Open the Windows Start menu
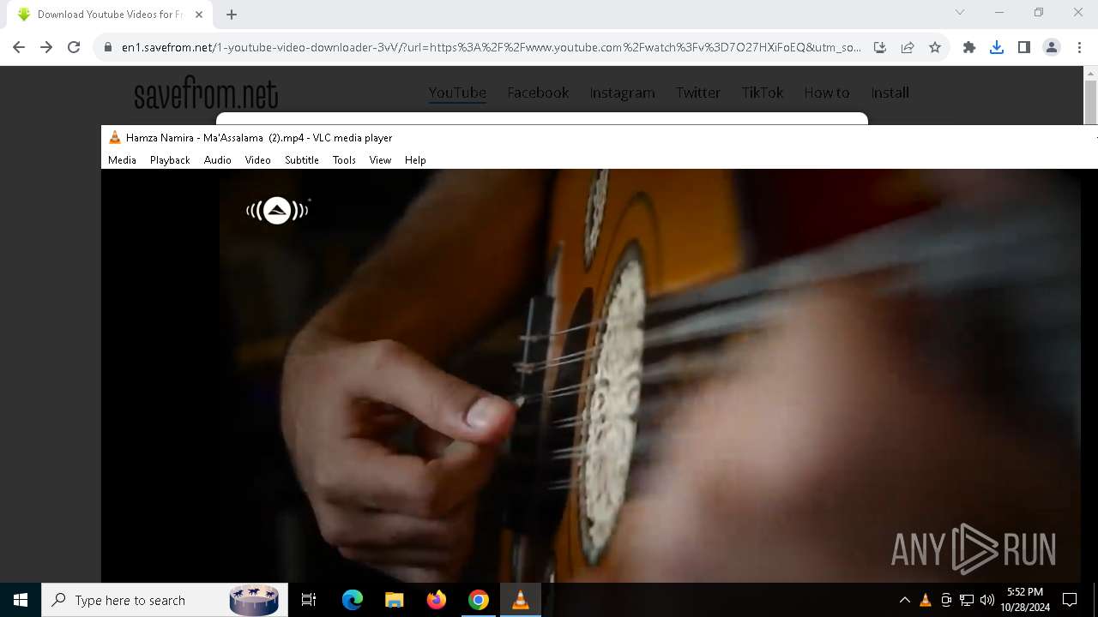 click(21, 600)
